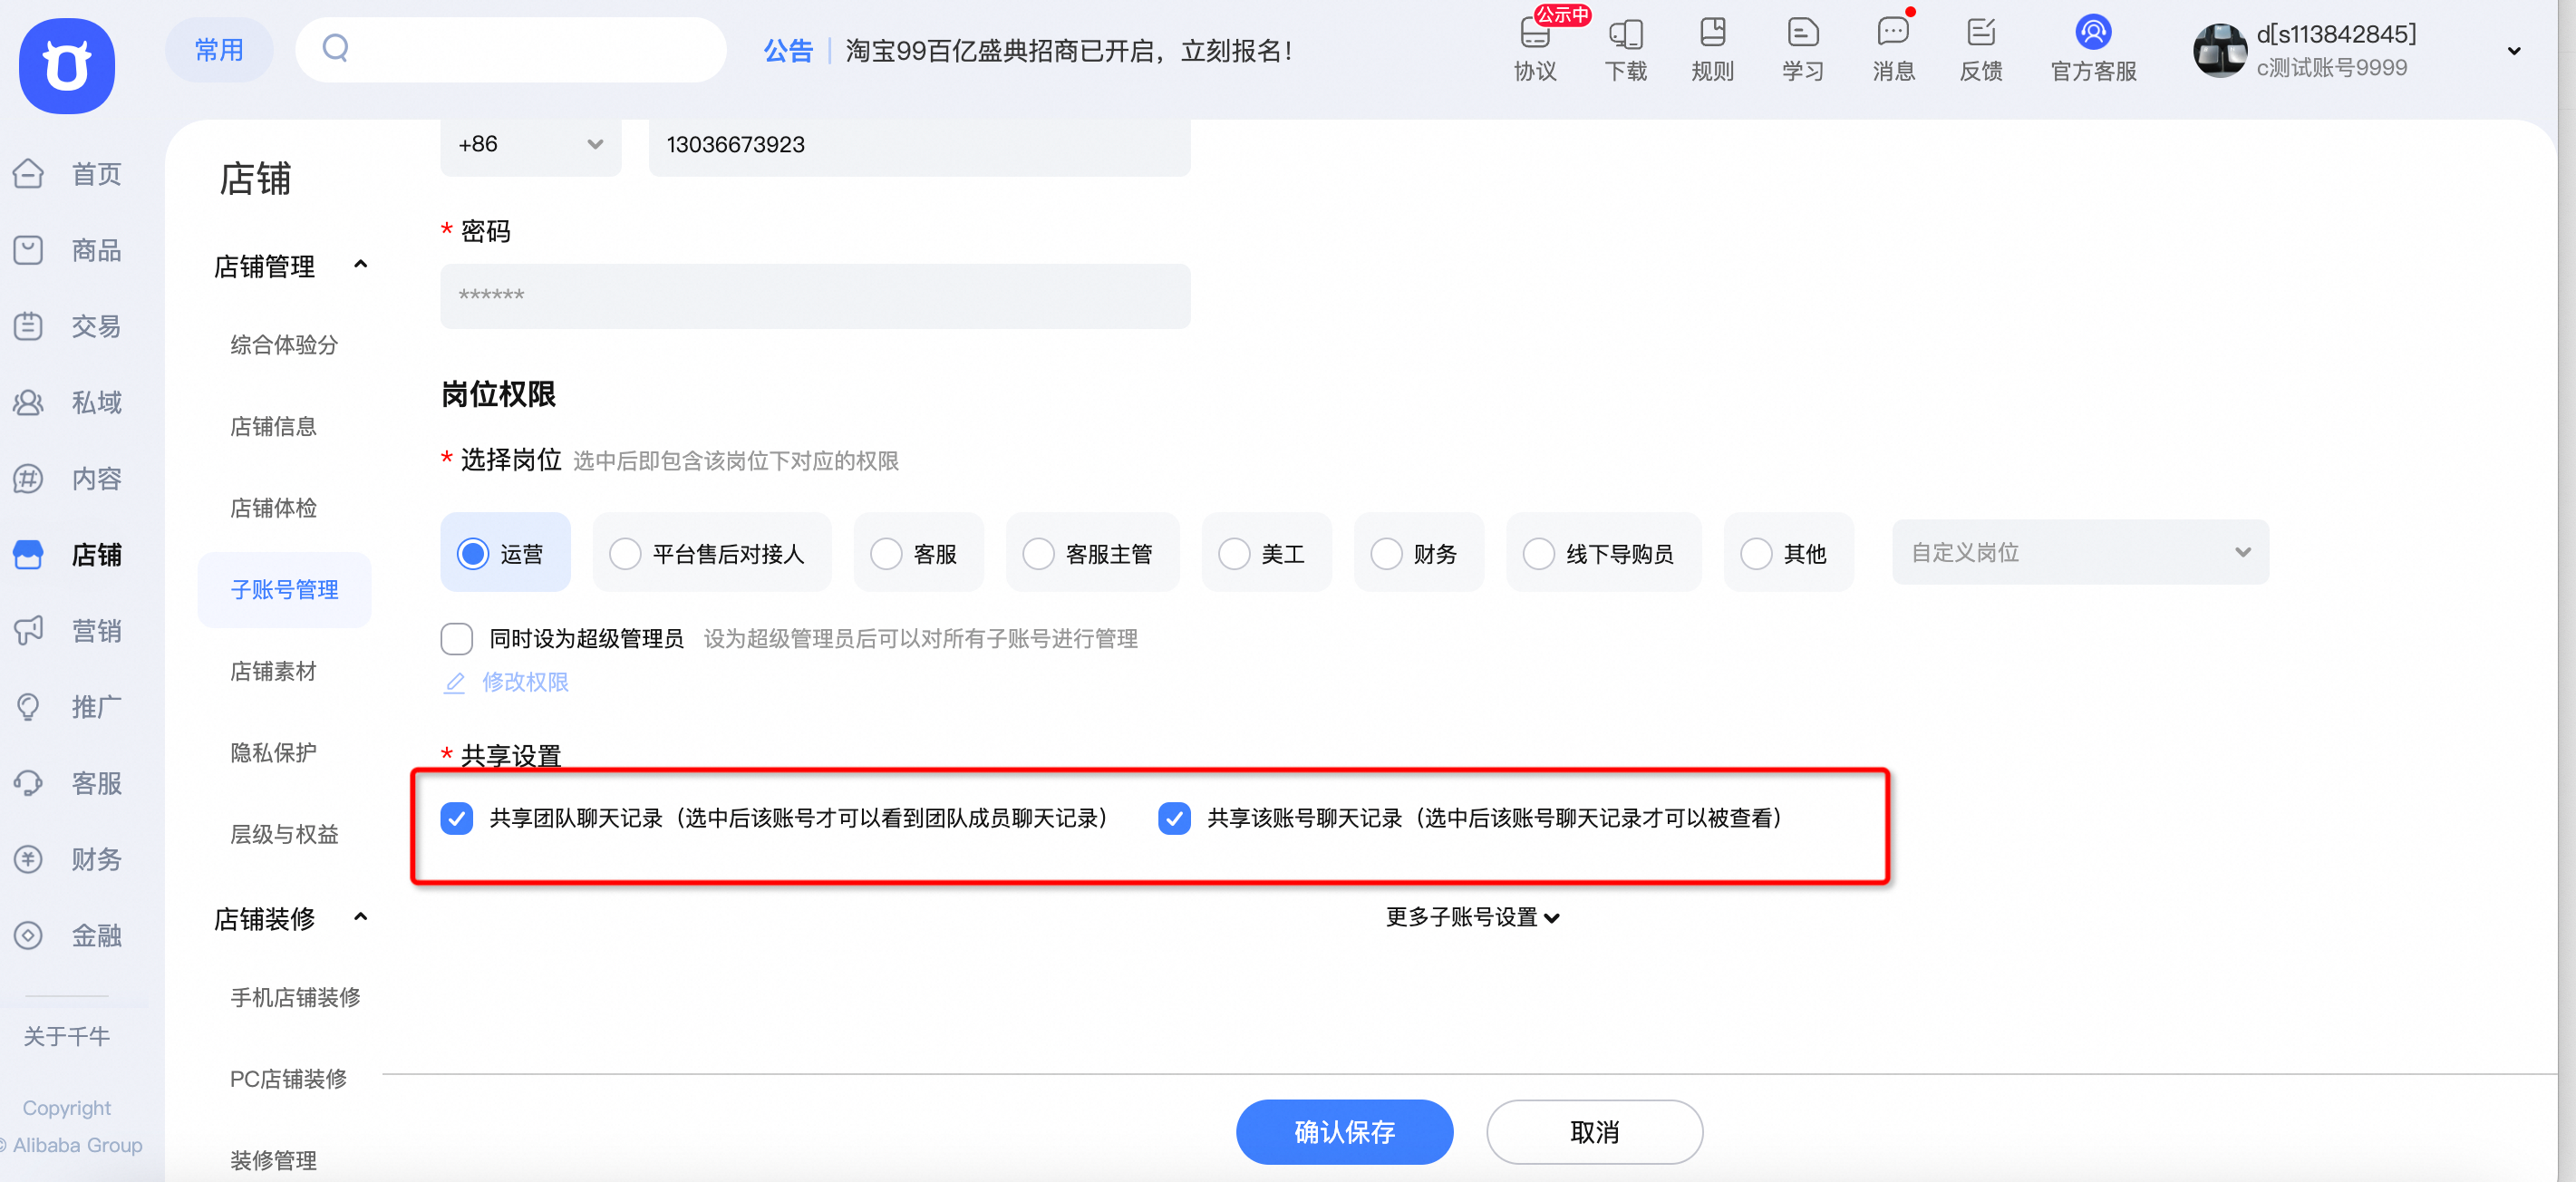
Task: Open the 推广 promotion lightbulb icon
Action: (x=28, y=707)
